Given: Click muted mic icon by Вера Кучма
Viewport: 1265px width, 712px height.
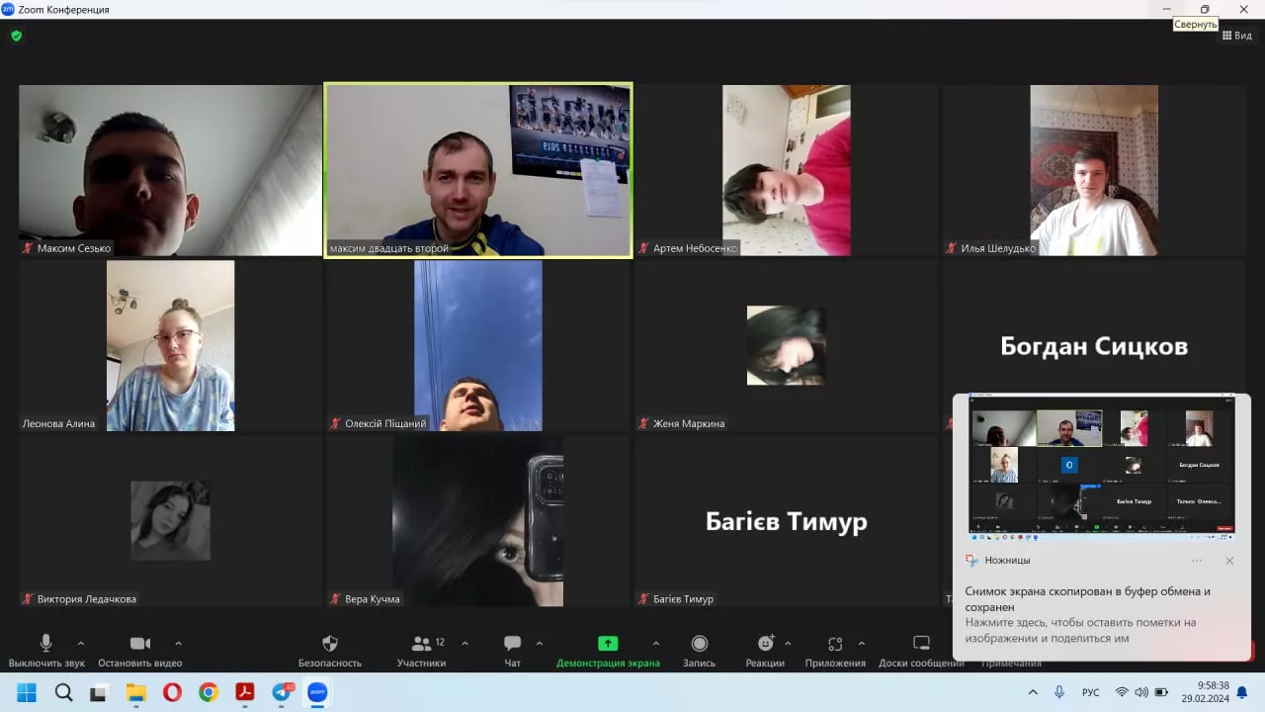Looking at the screenshot, I should coord(336,598).
